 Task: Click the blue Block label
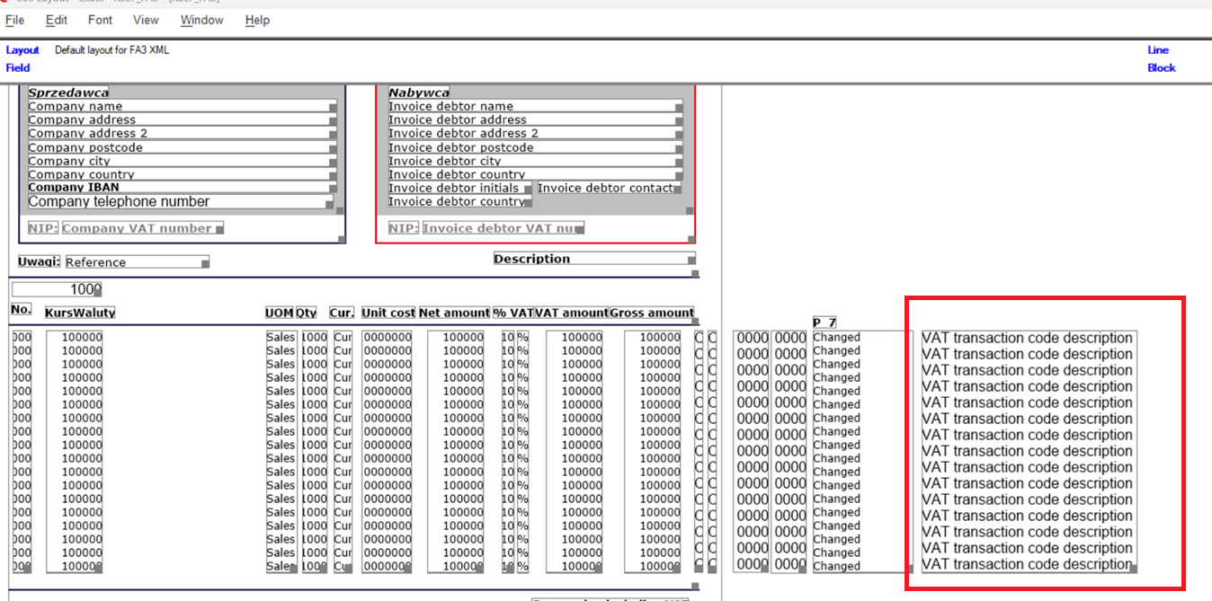1161,67
